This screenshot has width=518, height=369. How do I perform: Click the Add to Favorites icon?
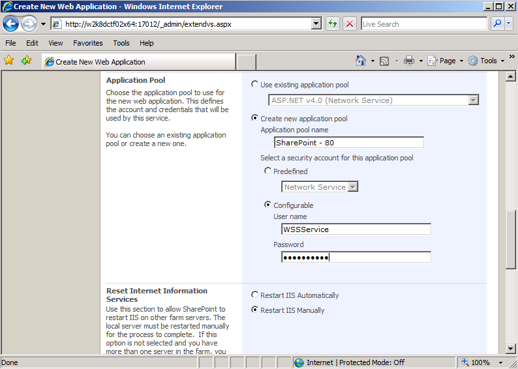pyautogui.click(x=27, y=61)
